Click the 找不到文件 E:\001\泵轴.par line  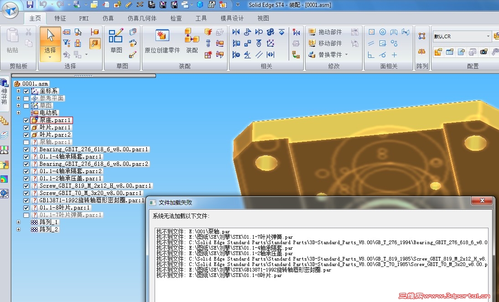(193, 232)
